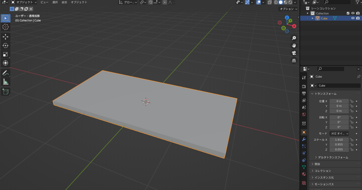Disable Collection in renders via camera icon

[x=358, y=13]
